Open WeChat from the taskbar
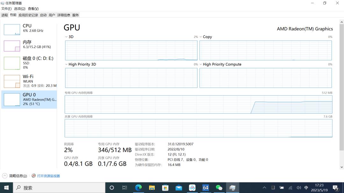This screenshot has width=344, height=193. [x=219, y=188]
